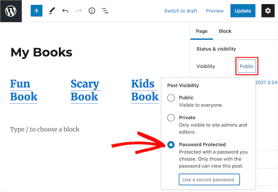Select the Password Protected radio option

171,145
